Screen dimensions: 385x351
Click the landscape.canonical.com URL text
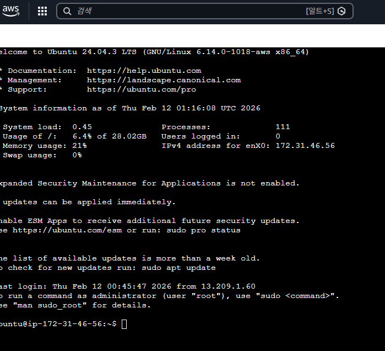point(164,80)
